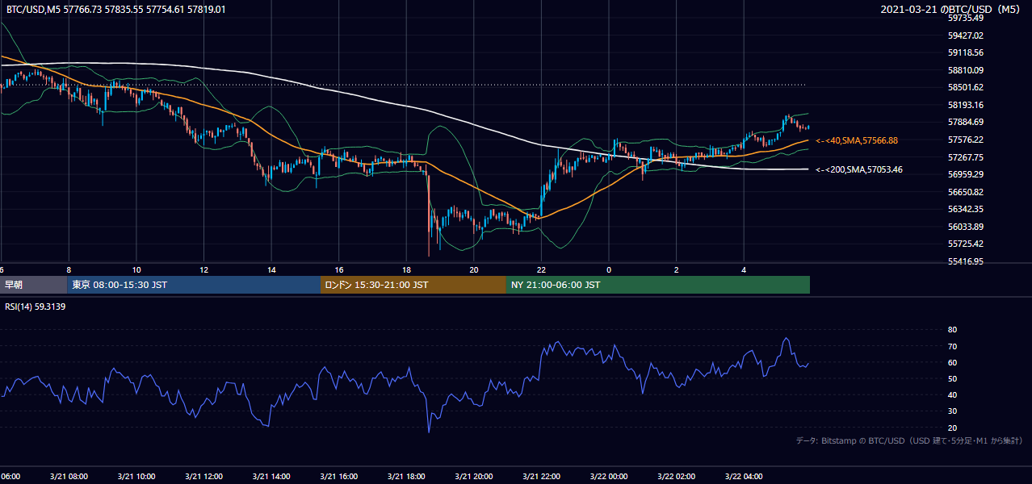Click hour 12 on price chart time axis
1032x484 pixels.
click(x=204, y=269)
